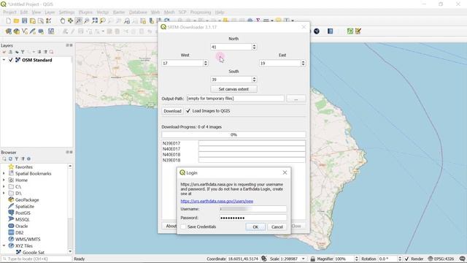Viewport: 467px width, 263px height.
Task: Toggle Load Images to QGIS checkbox
Action: coord(188,110)
